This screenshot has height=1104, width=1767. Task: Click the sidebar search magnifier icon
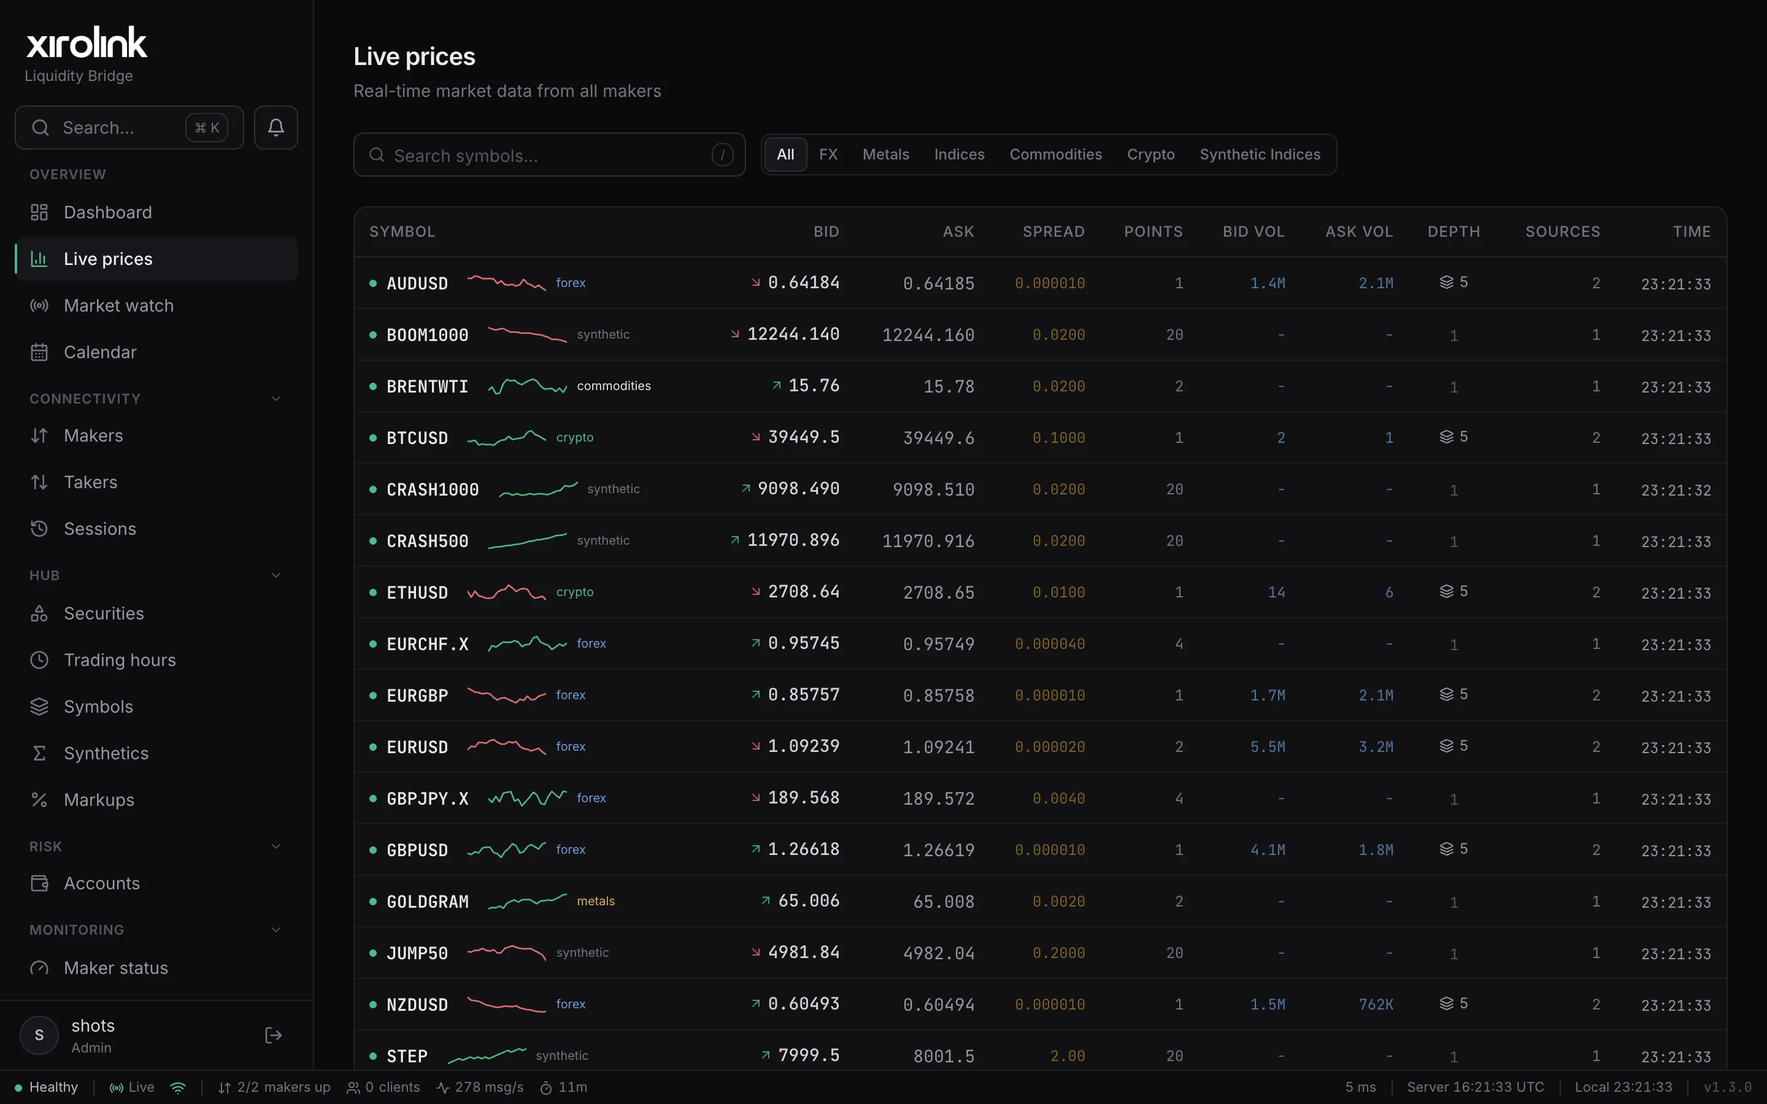point(41,128)
